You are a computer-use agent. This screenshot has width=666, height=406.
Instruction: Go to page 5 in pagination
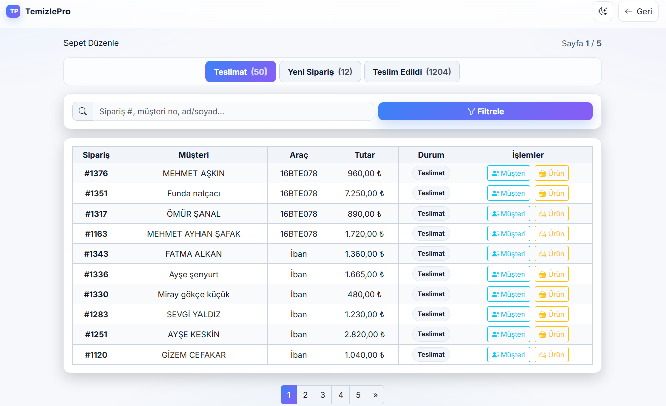pyautogui.click(x=358, y=395)
